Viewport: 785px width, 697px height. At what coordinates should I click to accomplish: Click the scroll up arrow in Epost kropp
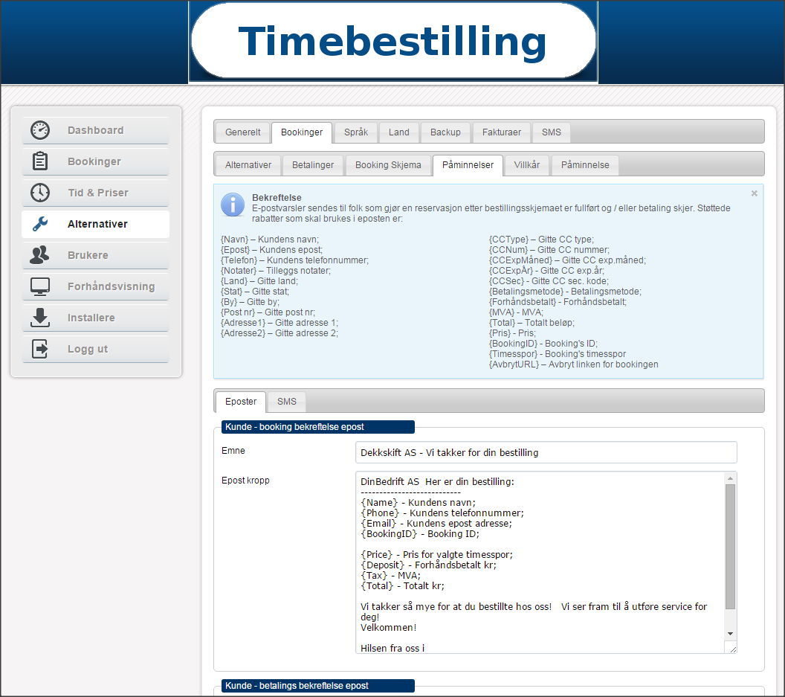730,478
